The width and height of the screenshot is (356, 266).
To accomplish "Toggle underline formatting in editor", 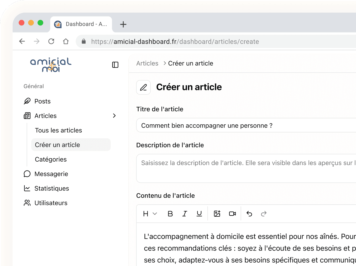I will tap(199, 214).
